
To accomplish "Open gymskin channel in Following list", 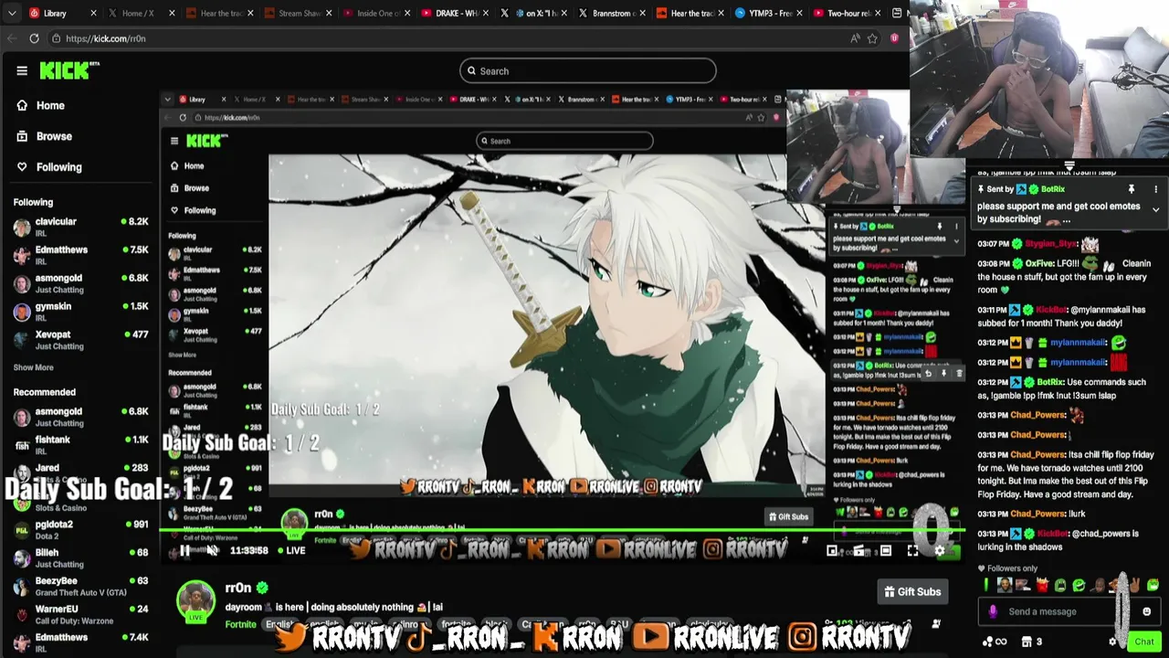I will point(80,312).
